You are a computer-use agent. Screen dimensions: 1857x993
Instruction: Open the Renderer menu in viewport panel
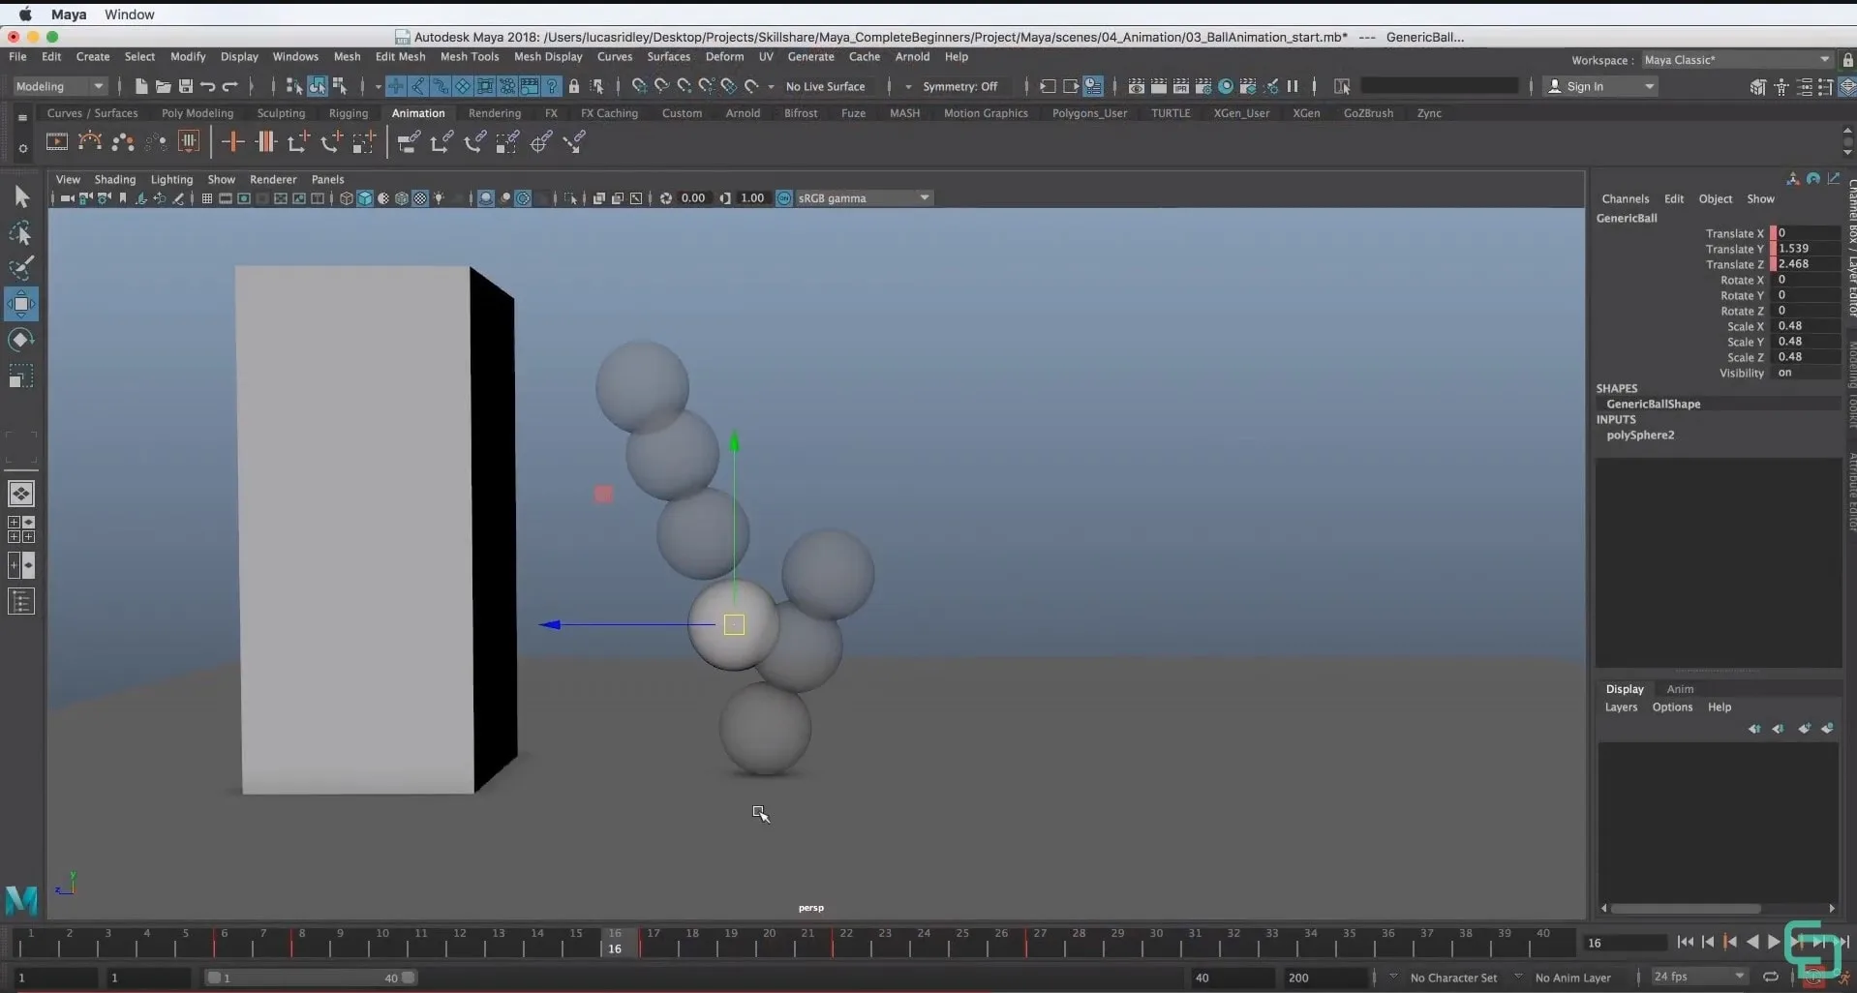coord(274,179)
